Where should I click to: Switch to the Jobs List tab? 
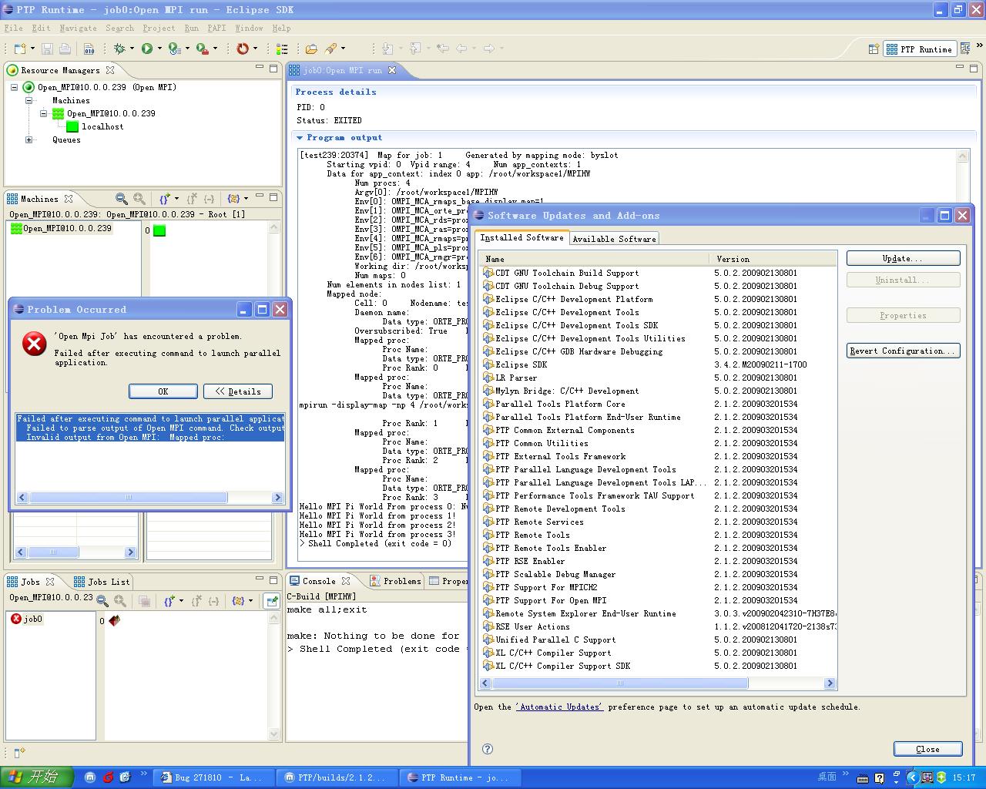[x=102, y=582]
